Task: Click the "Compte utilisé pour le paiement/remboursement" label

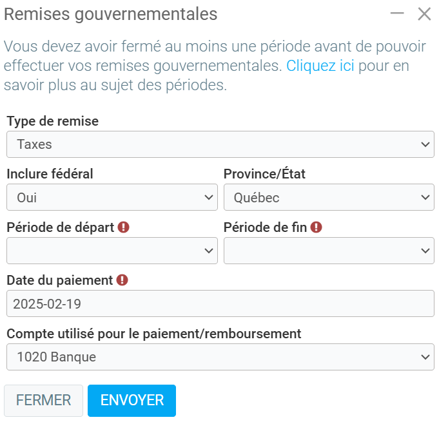Action: click(x=154, y=334)
